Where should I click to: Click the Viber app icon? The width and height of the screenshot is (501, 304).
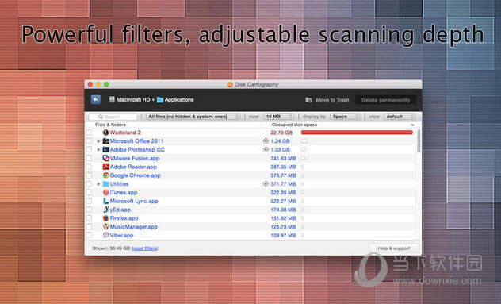point(105,235)
